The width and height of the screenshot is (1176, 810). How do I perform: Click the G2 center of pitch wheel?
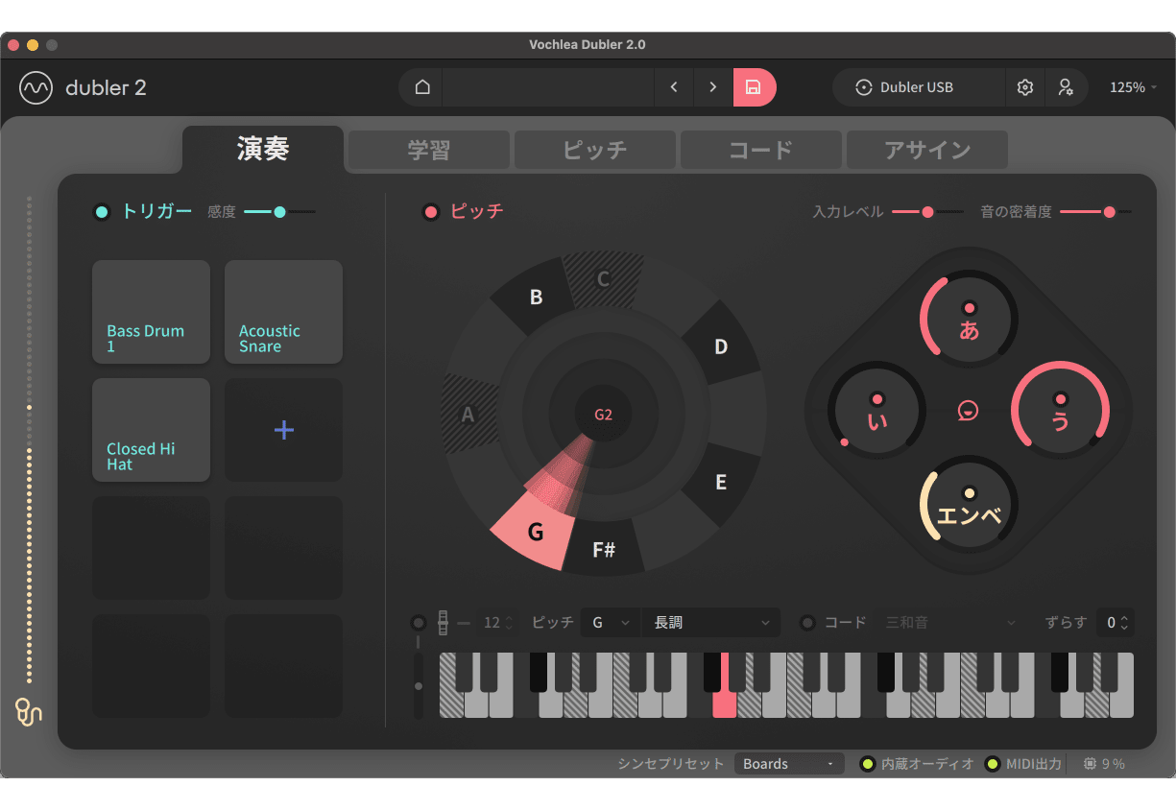(x=603, y=415)
